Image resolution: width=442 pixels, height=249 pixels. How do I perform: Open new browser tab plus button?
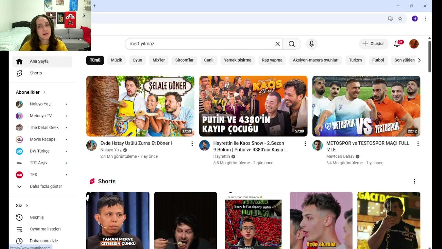[94, 6]
